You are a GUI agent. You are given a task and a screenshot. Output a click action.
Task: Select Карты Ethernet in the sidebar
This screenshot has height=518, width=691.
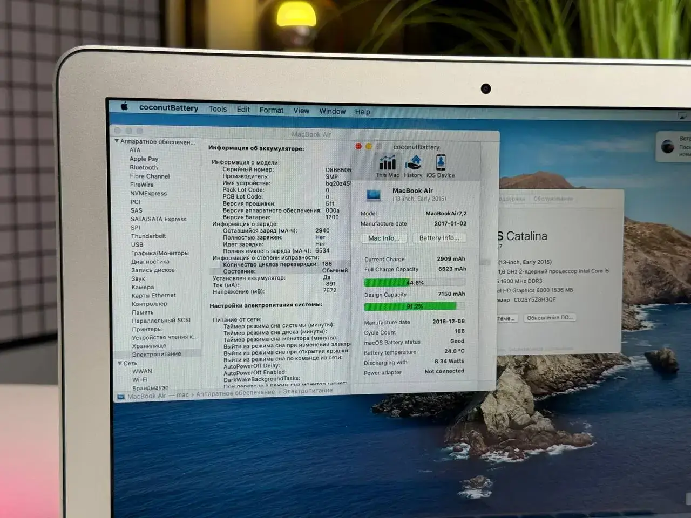tap(154, 295)
